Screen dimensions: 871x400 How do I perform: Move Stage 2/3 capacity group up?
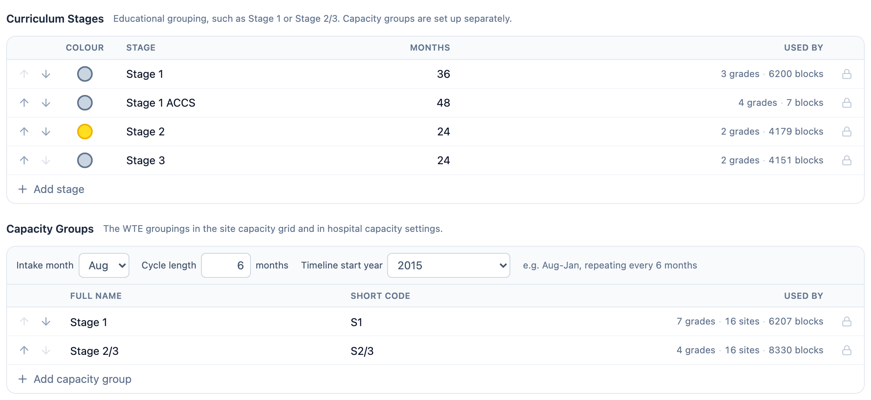coord(24,350)
